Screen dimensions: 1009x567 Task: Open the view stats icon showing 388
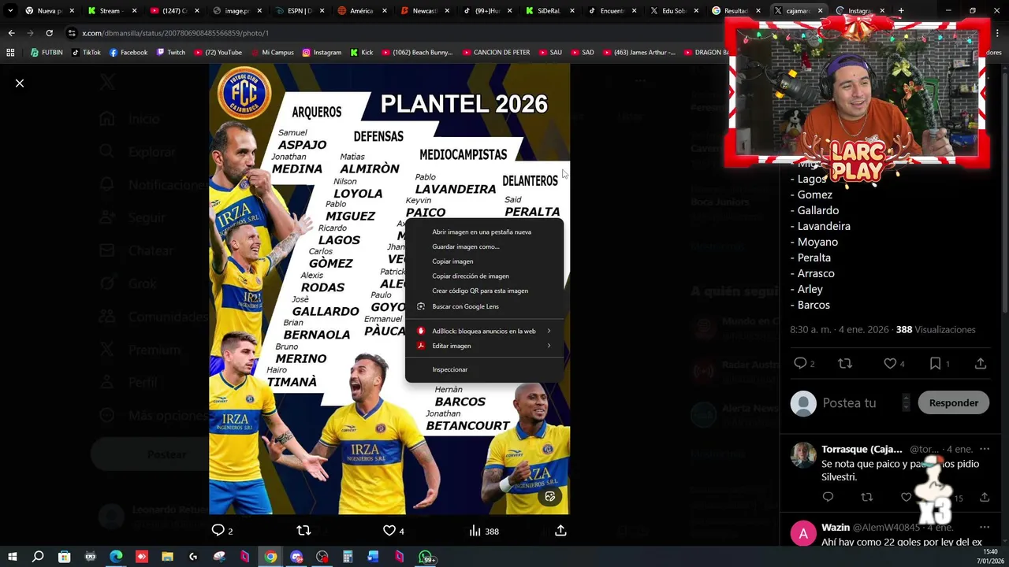(475, 531)
